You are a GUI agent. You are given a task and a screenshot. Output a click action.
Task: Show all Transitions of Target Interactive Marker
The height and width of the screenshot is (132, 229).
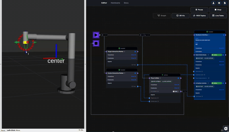click(133, 55)
